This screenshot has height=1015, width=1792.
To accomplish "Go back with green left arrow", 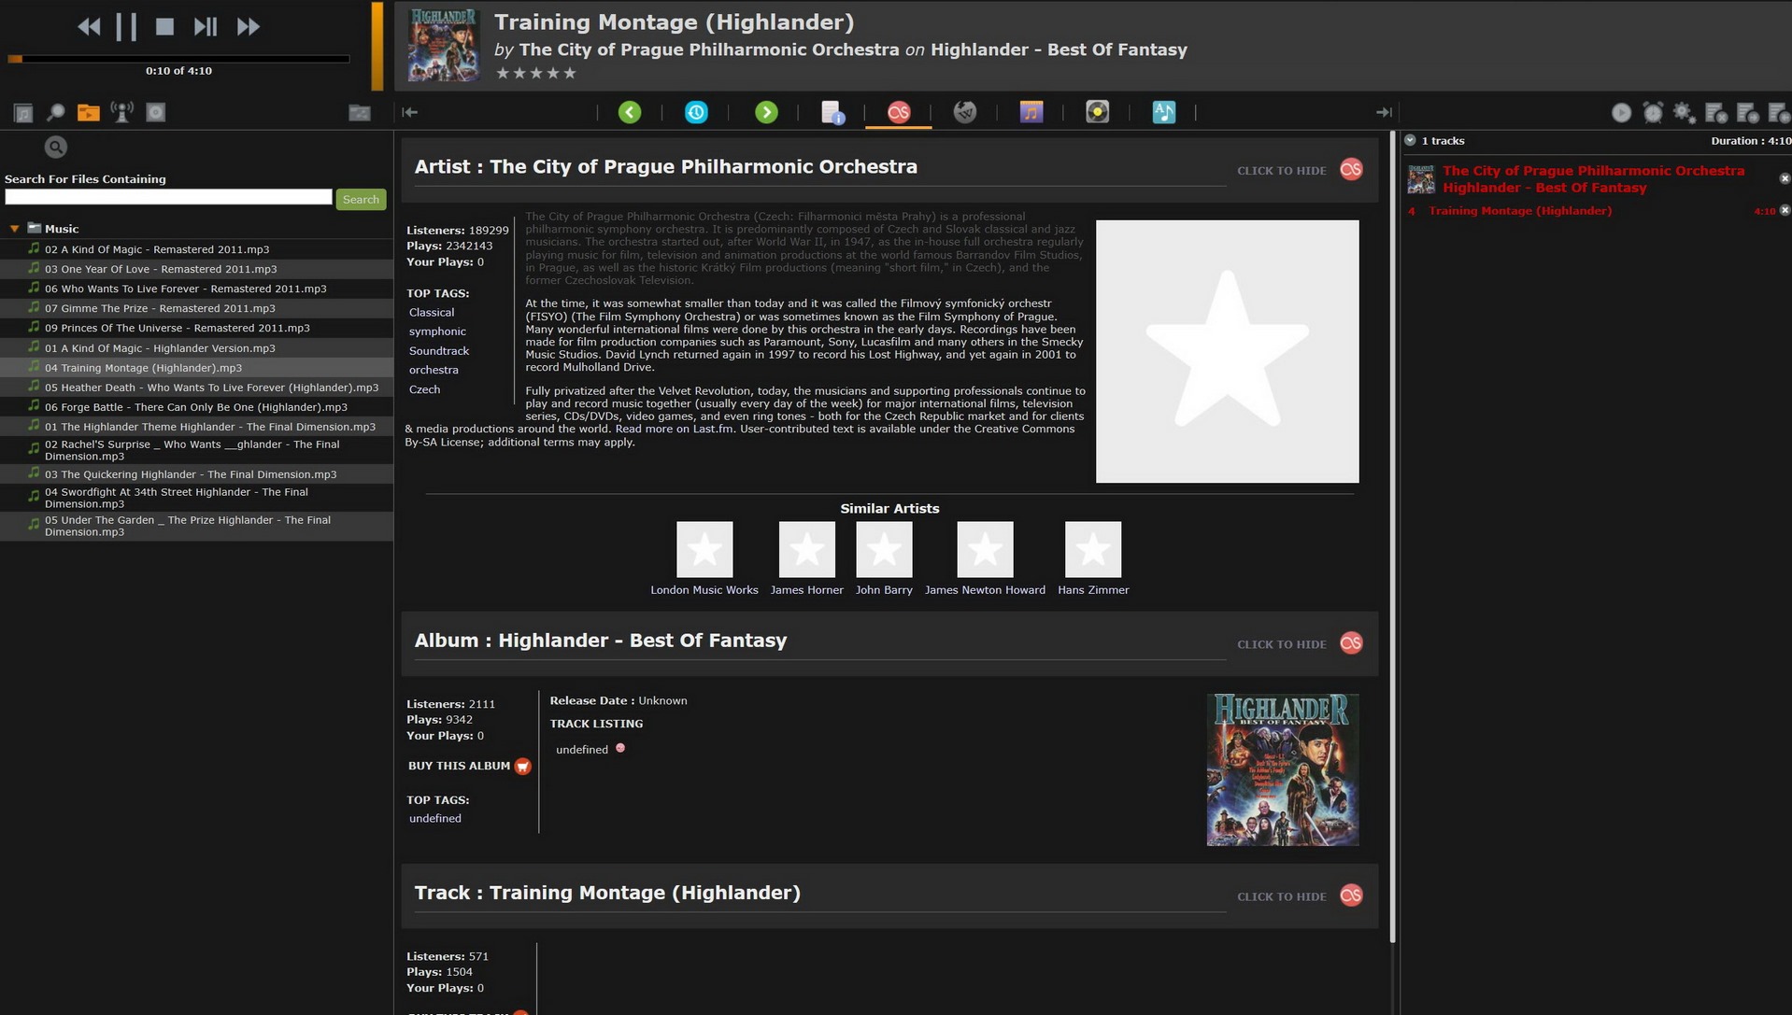I will tap(630, 112).
